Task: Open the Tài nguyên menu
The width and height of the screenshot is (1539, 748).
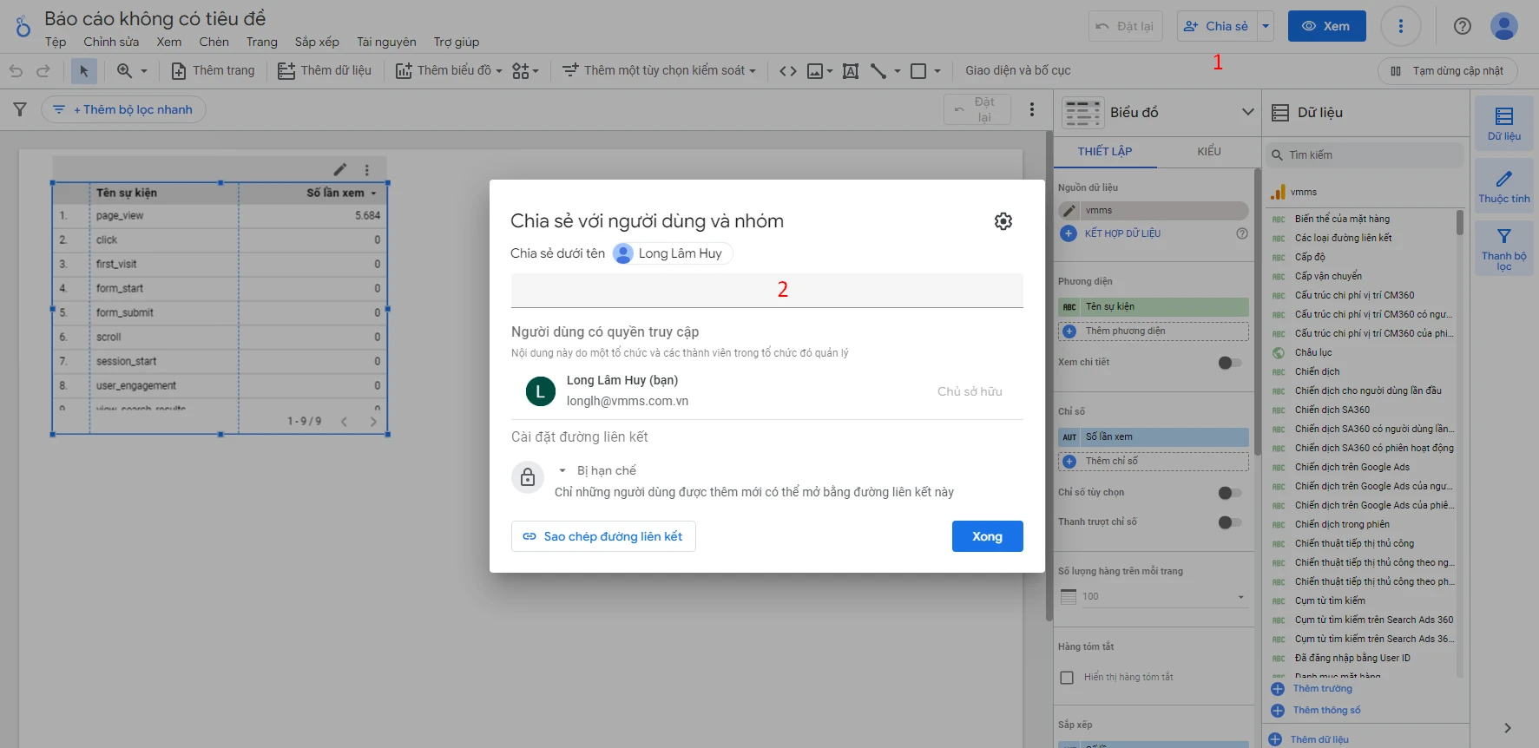Action: point(385,42)
